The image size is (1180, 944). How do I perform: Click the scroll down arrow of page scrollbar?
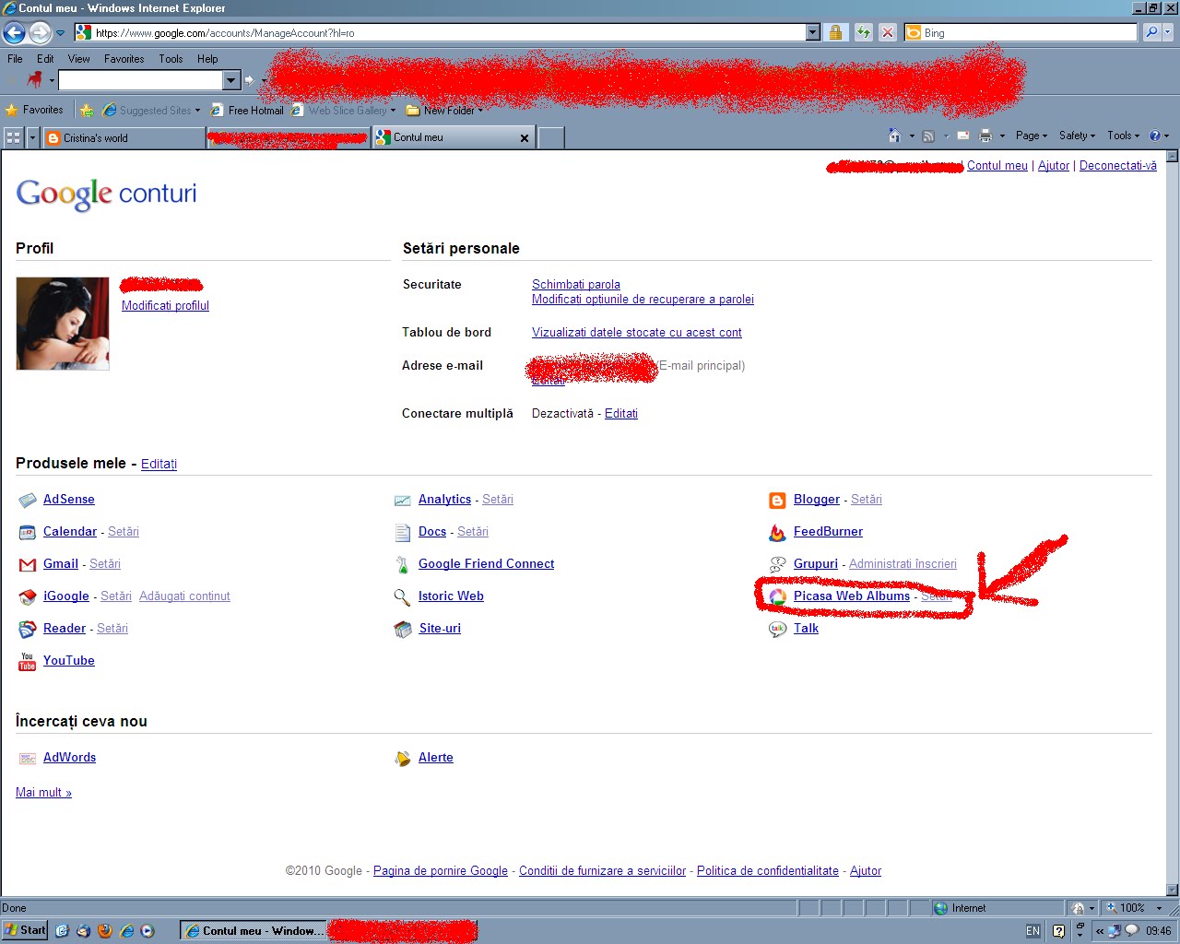click(x=1173, y=891)
